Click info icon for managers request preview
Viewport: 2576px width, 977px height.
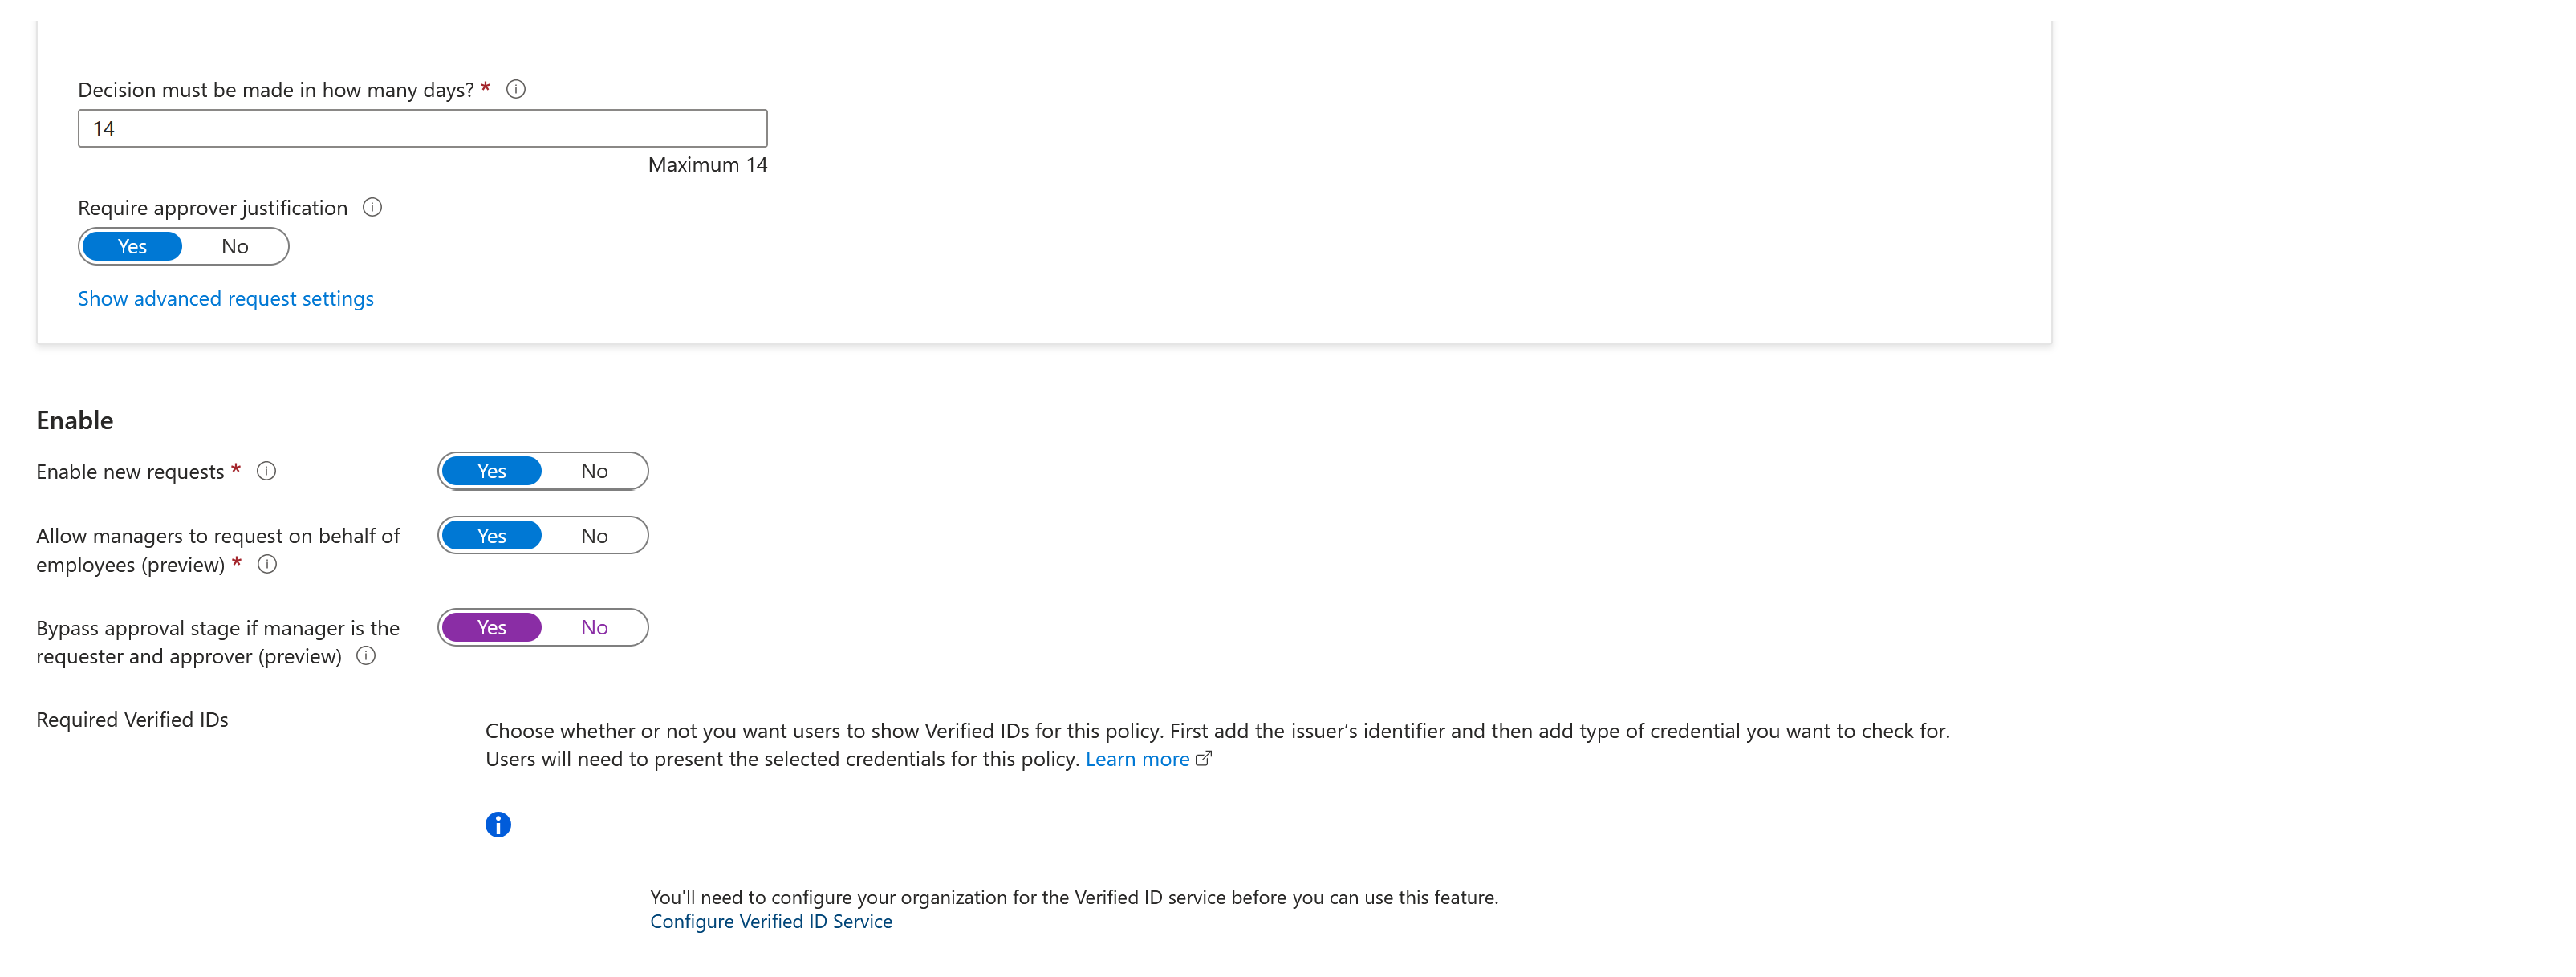267,564
